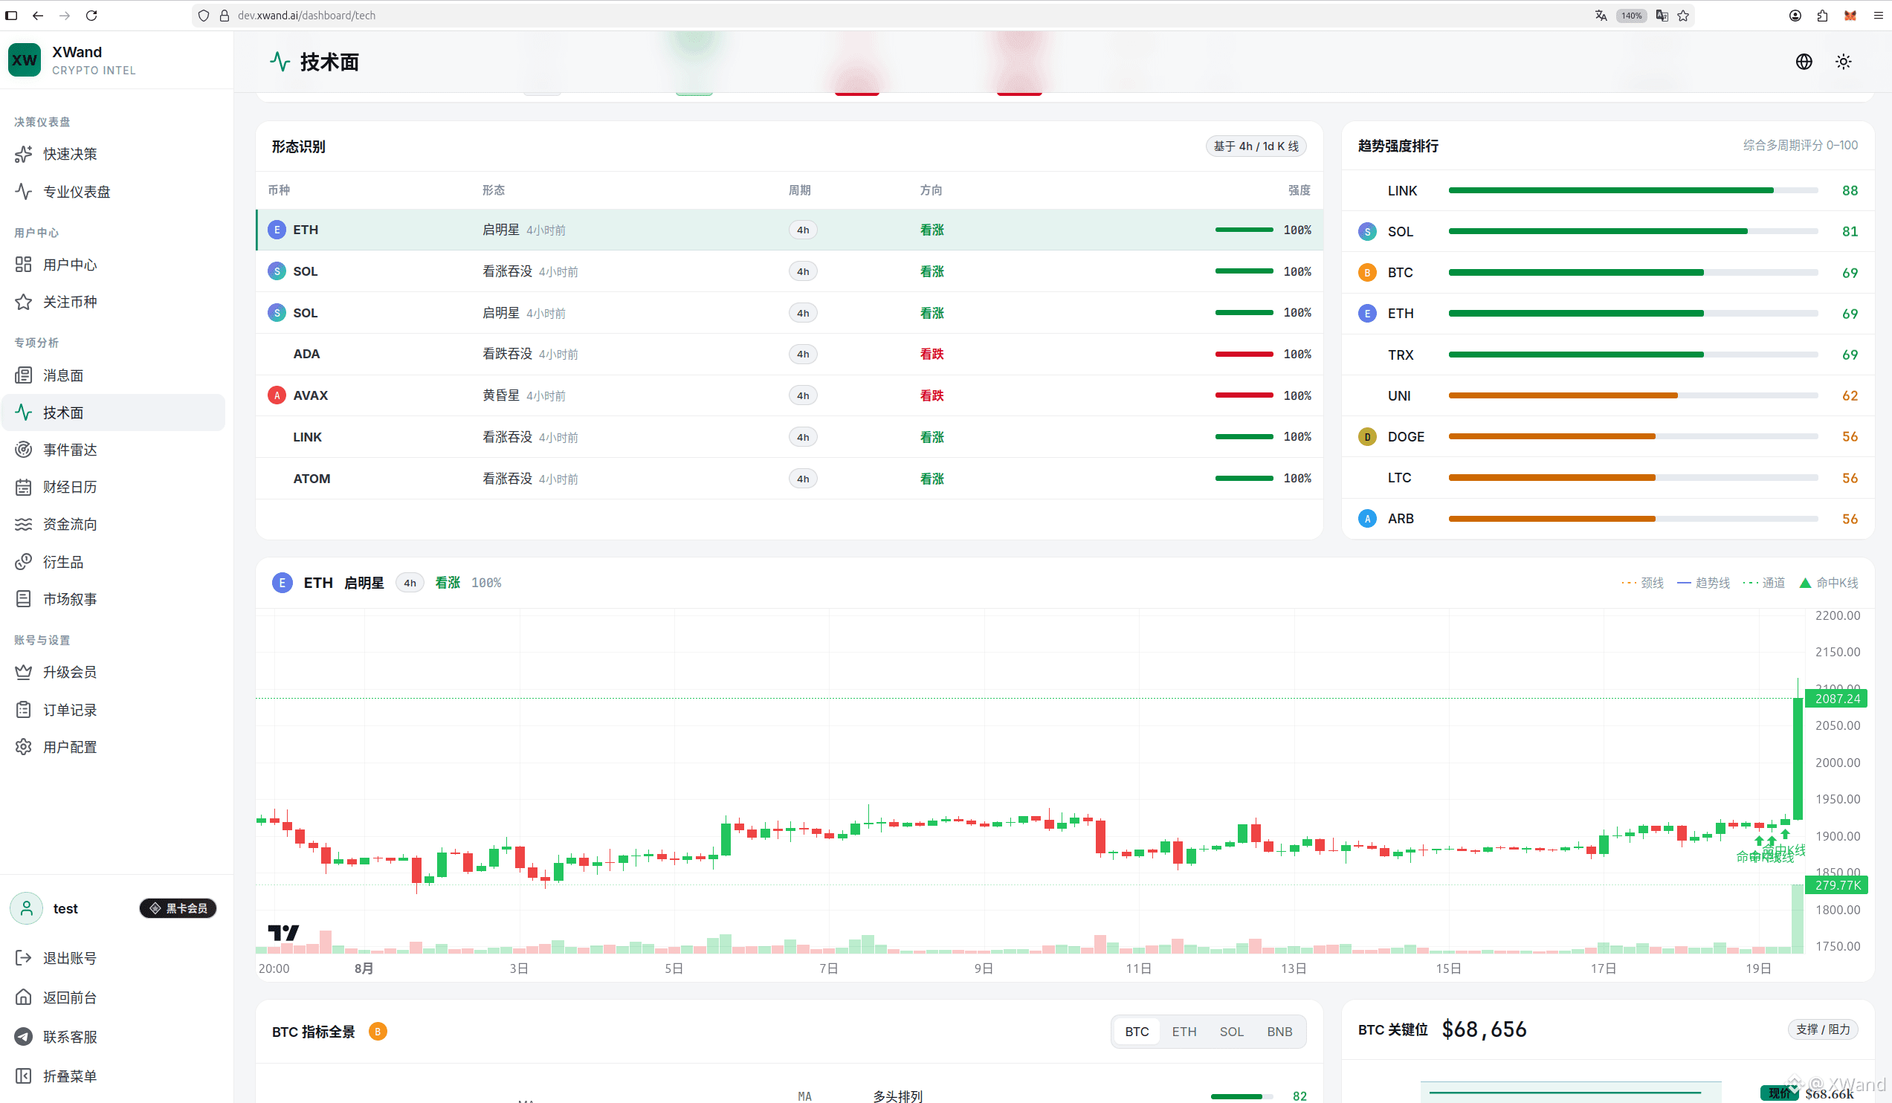Switch indicator panel to ETH tab
Viewport: 1892px width, 1103px height.
pos(1184,1032)
